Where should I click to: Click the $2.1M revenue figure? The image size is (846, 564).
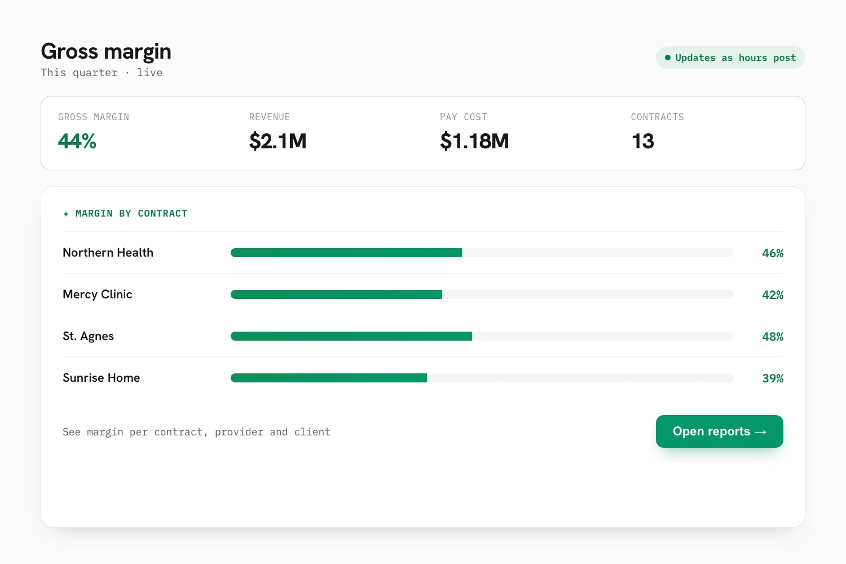[277, 141]
